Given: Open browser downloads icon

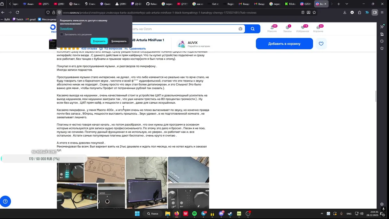Looking at the screenshot, I should [345, 12].
